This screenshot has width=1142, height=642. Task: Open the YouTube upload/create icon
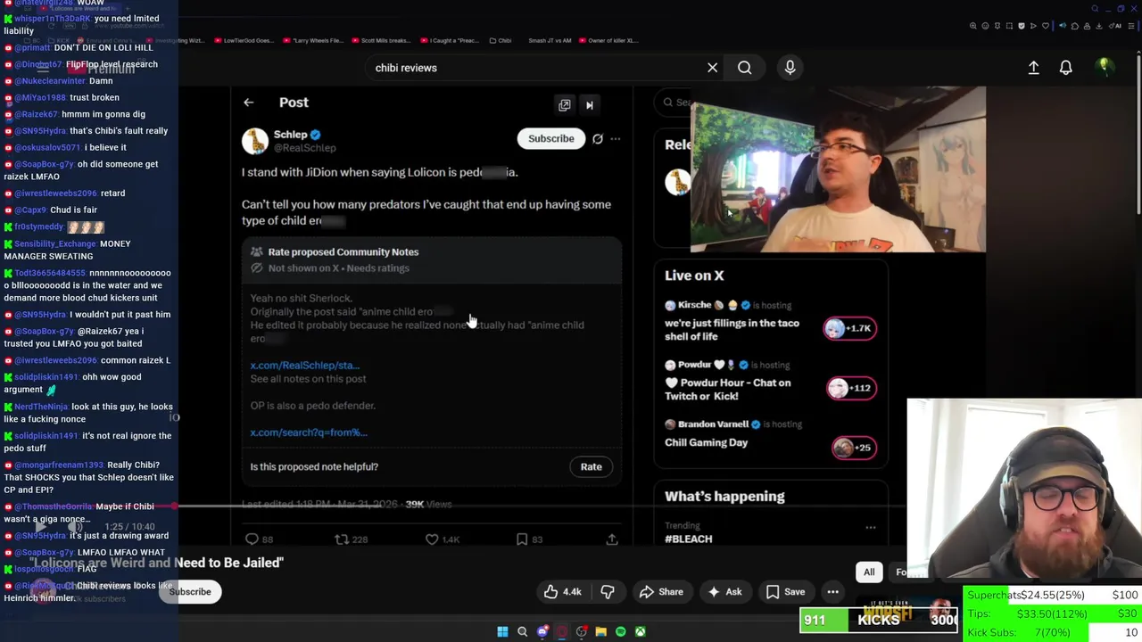click(1033, 68)
